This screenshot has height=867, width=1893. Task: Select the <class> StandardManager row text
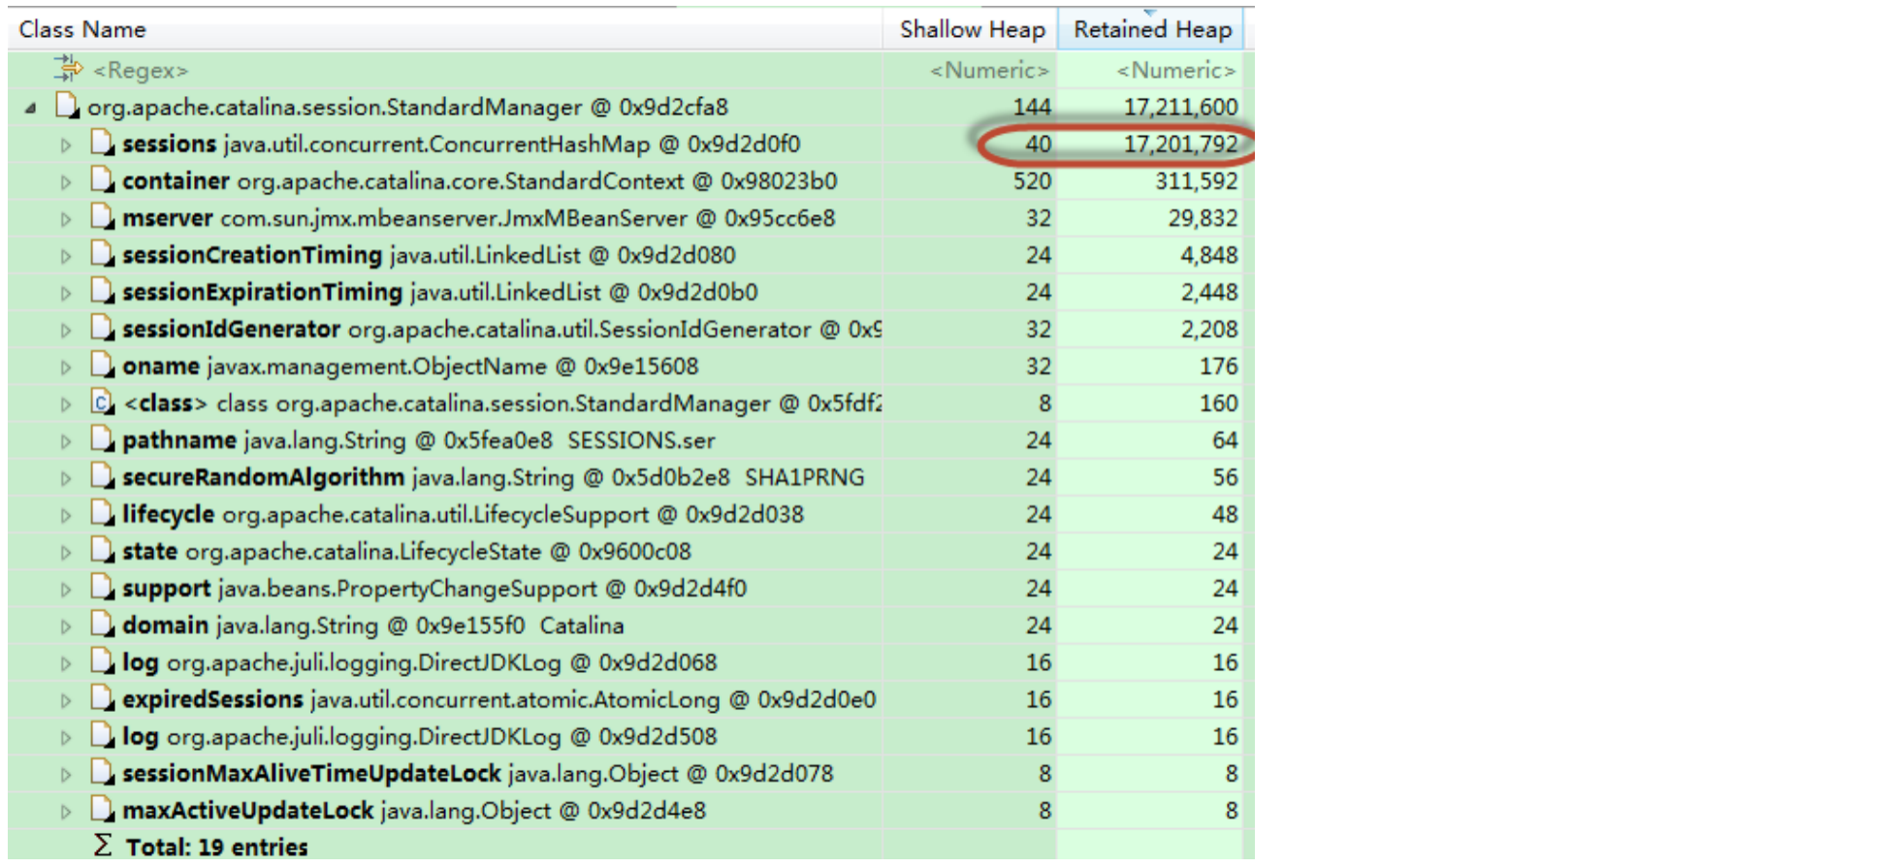[502, 403]
